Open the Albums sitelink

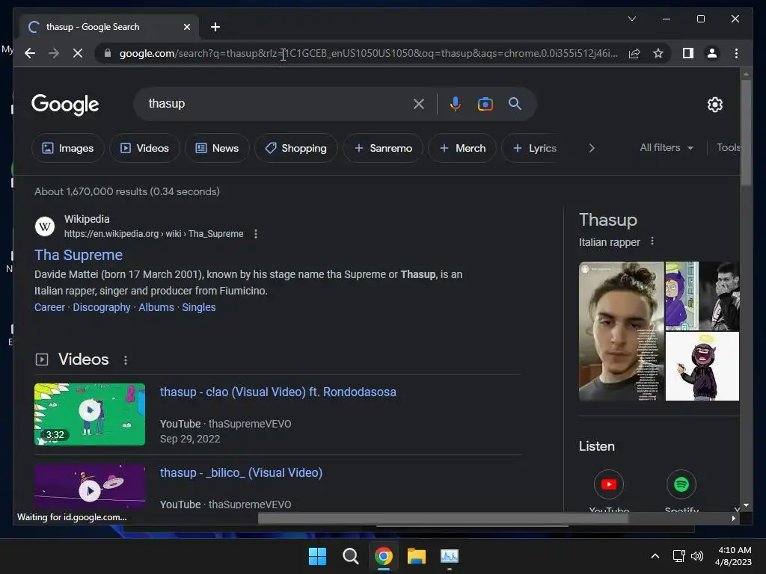[x=156, y=307]
